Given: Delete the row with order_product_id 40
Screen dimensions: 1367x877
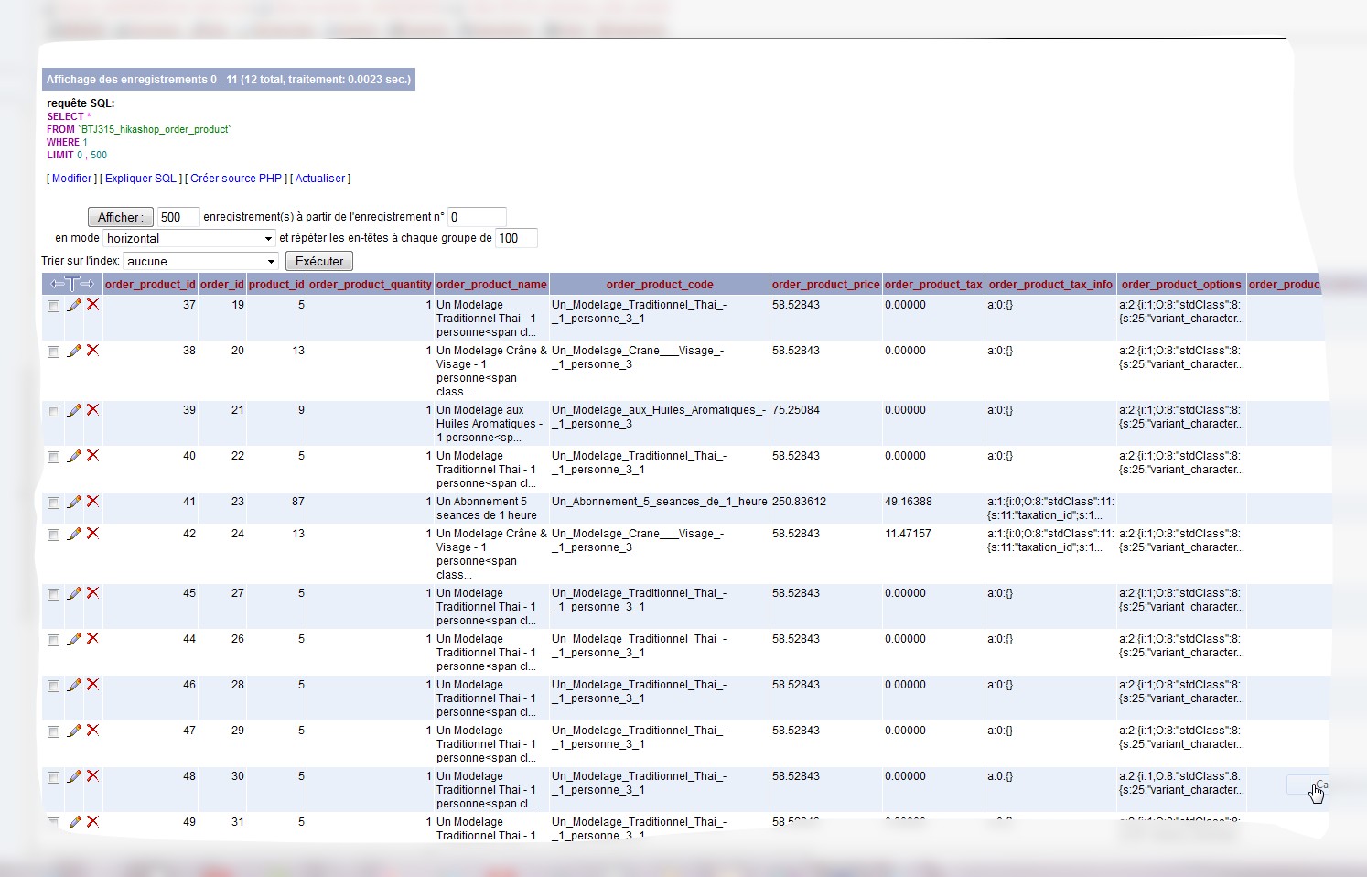Looking at the screenshot, I should (92, 456).
